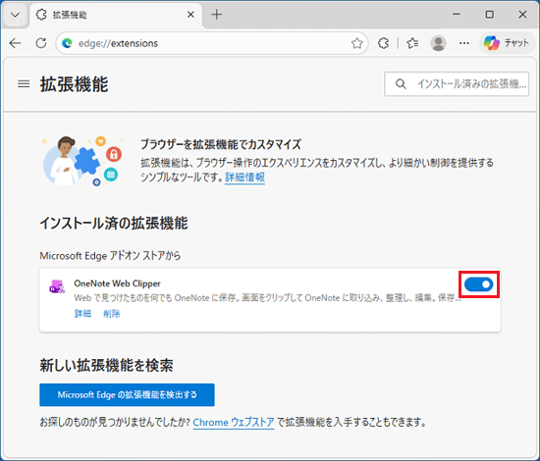
Task: Click the OneNote Web Clipper icon
Action: pos(57,286)
